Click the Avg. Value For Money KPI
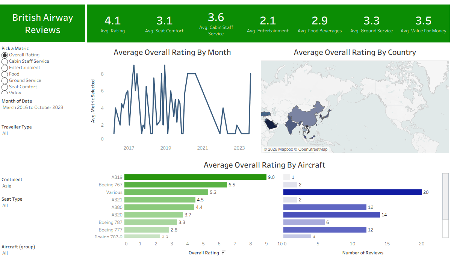This screenshot has height=263, width=451. pos(423,24)
